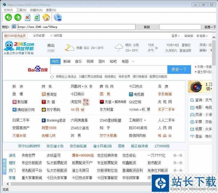Go forward with the green right arrow
This screenshot has width=218, height=193.
pos(18,17)
